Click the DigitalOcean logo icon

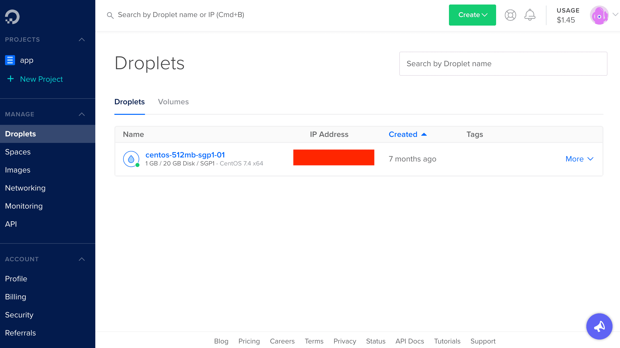point(12,17)
